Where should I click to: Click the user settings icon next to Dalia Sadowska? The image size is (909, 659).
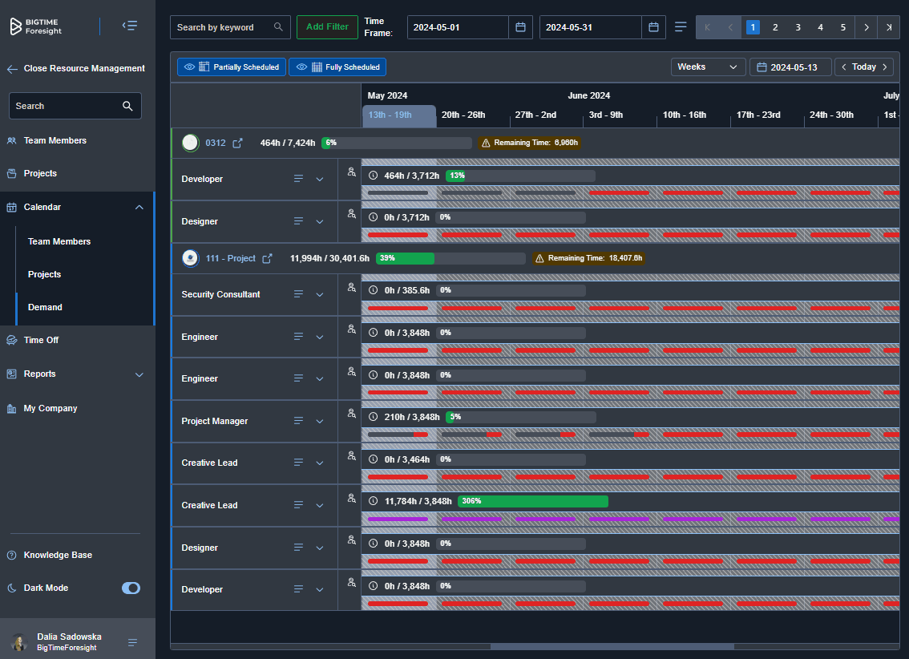tap(133, 642)
